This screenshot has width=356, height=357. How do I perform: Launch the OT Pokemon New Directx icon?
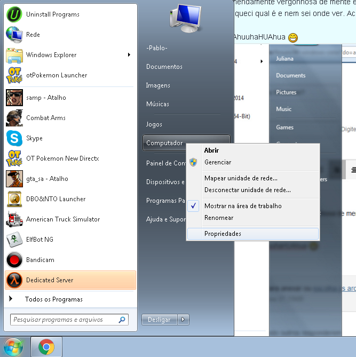click(14, 158)
